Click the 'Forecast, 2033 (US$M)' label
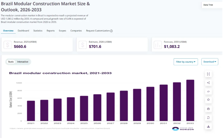223x140 pixels. coord(175,42)
